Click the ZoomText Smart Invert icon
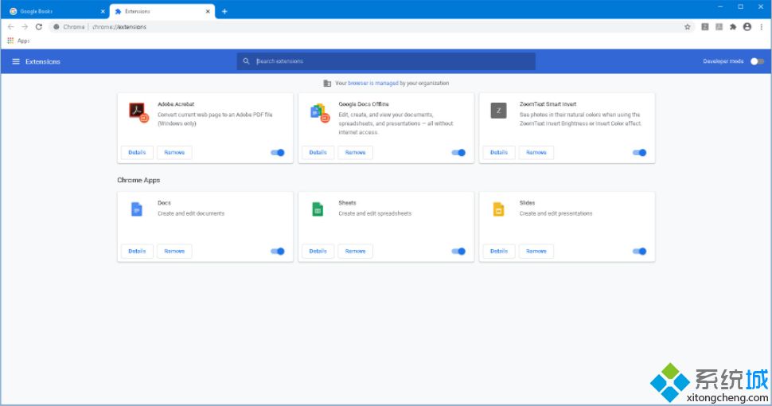The image size is (772, 406). (x=499, y=111)
